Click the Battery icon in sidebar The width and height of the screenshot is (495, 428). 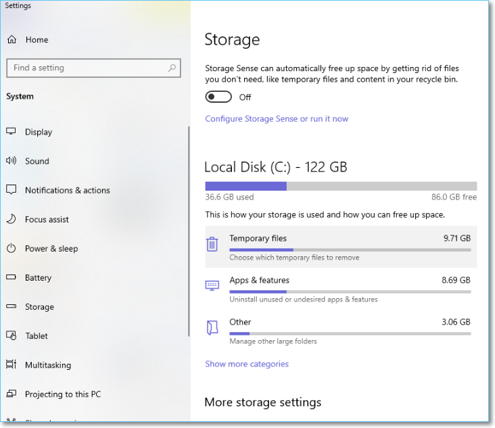pos(11,277)
